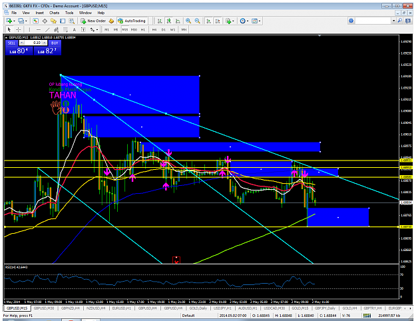This screenshot has height=321, width=416.
Task: Open the Insert menu
Action: (x=39, y=13)
